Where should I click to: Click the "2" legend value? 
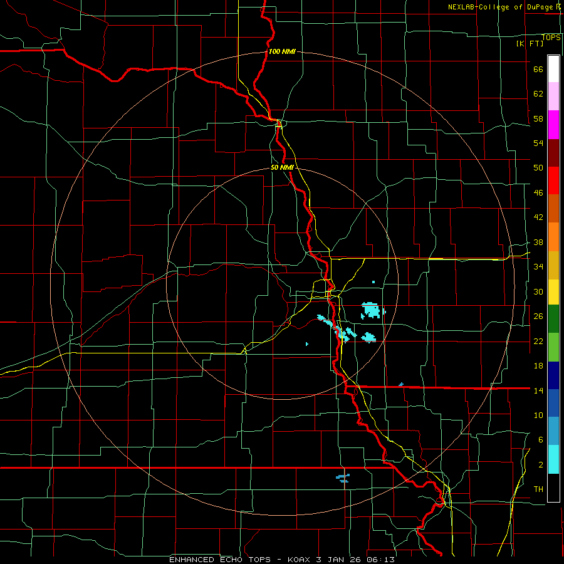[x=541, y=465]
